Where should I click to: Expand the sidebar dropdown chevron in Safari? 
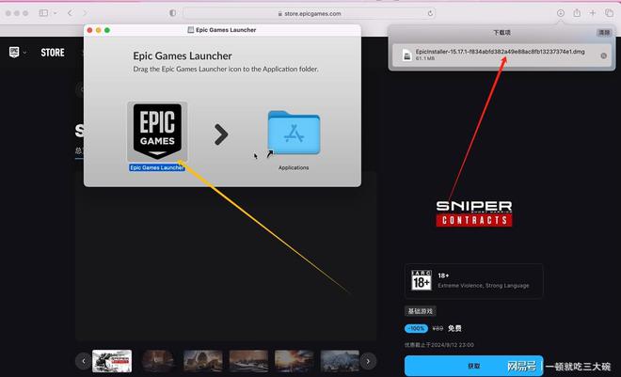pos(56,13)
